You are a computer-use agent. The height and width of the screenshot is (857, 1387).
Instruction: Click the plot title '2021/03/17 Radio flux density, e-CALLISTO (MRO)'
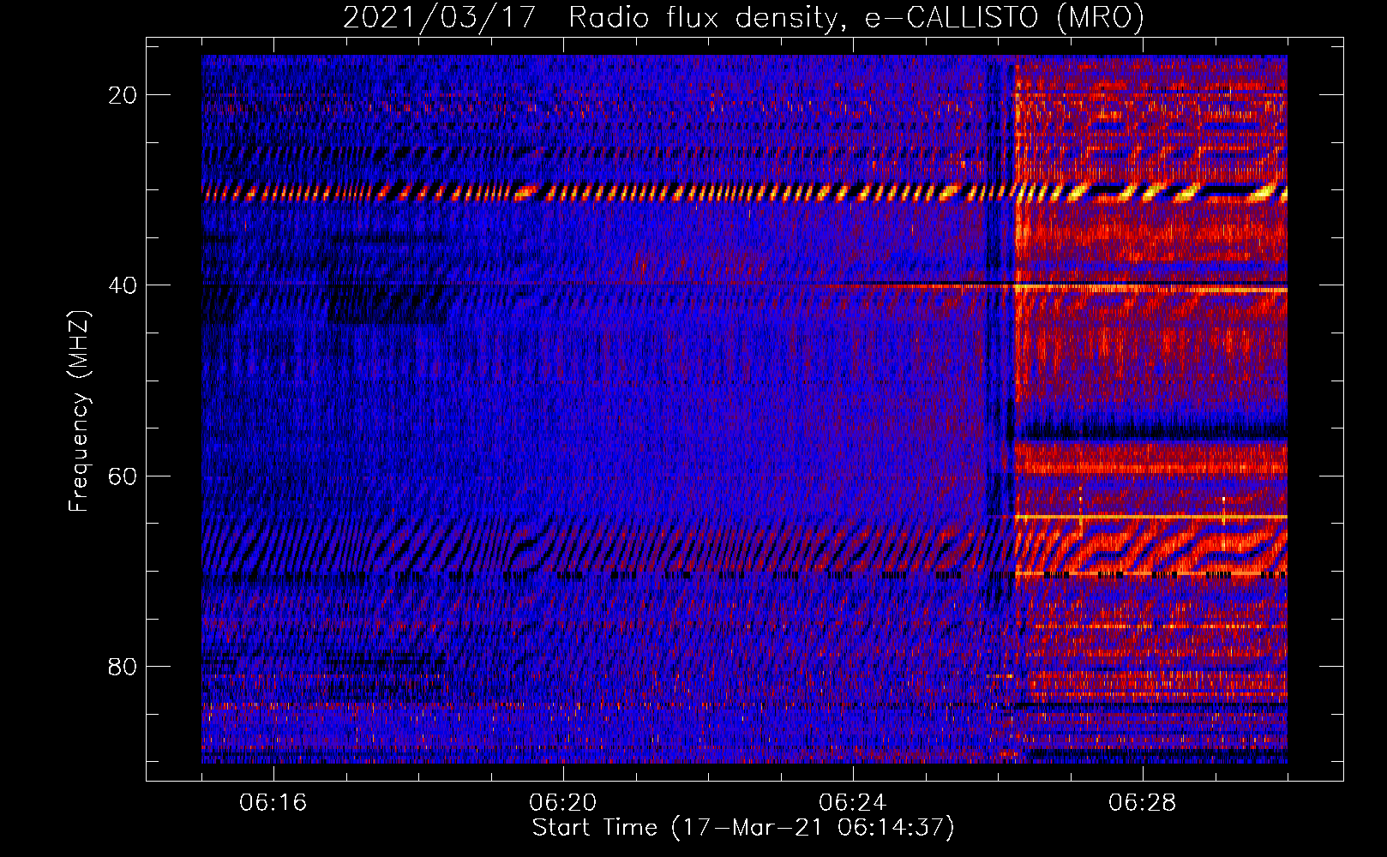(743, 18)
